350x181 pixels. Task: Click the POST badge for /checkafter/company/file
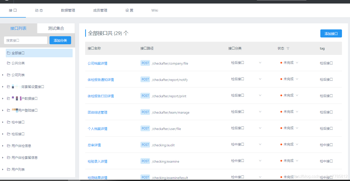145,63
